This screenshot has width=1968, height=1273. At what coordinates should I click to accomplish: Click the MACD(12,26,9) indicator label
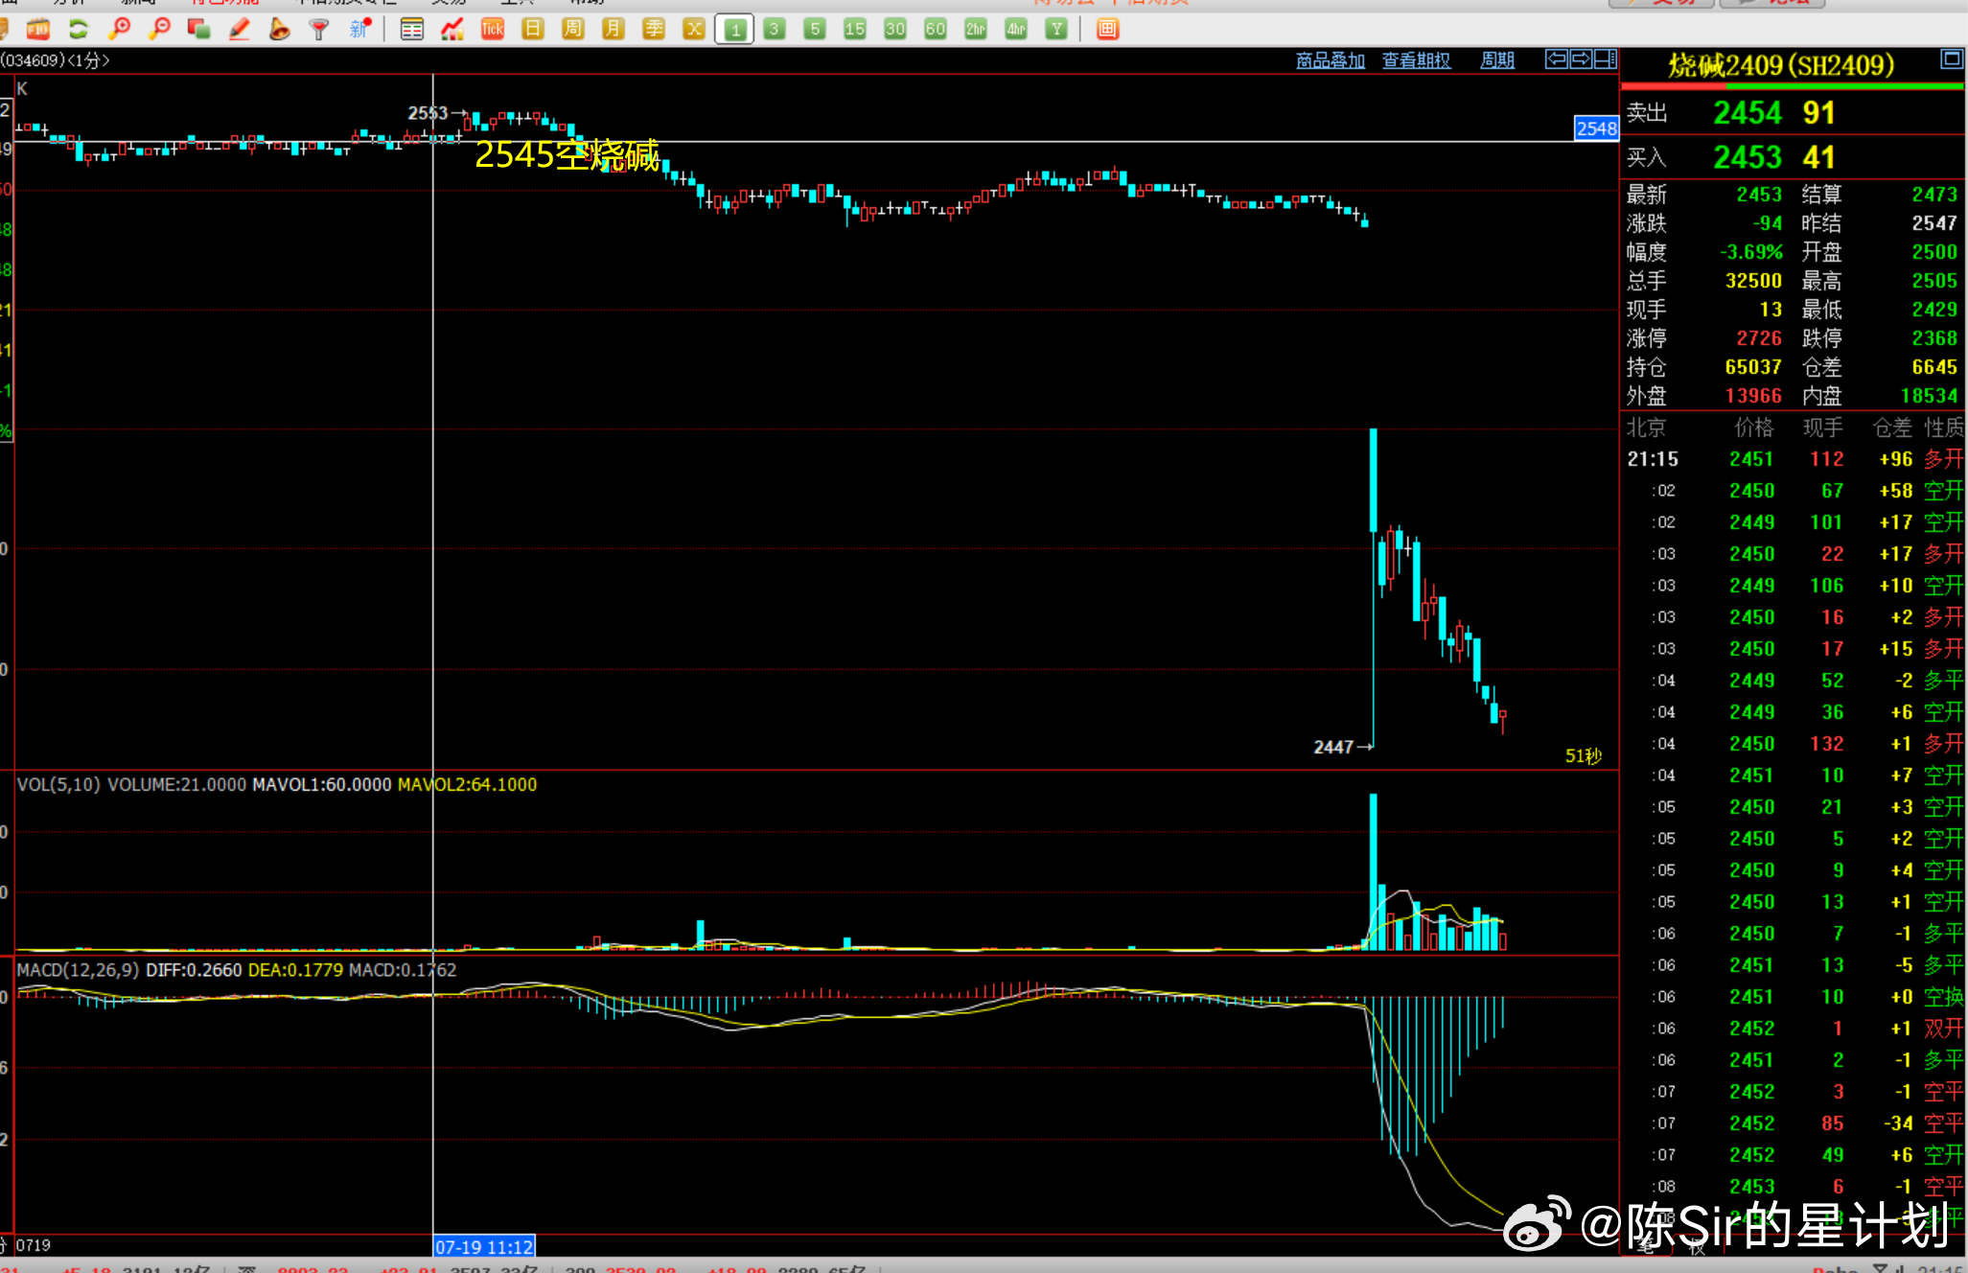(79, 970)
